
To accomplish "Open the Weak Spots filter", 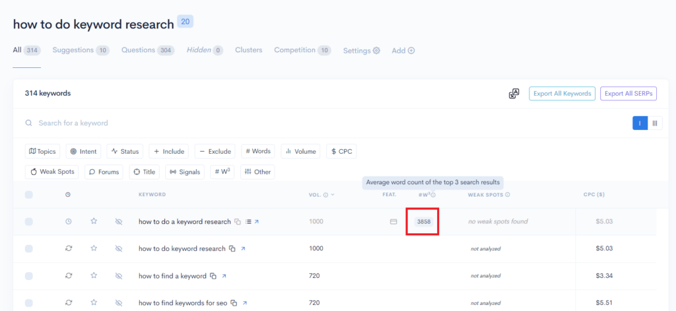I will coord(52,172).
